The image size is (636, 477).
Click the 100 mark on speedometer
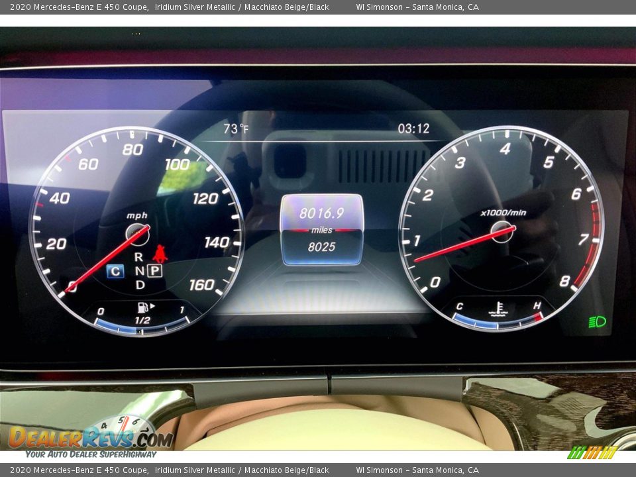pyautogui.click(x=178, y=164)
